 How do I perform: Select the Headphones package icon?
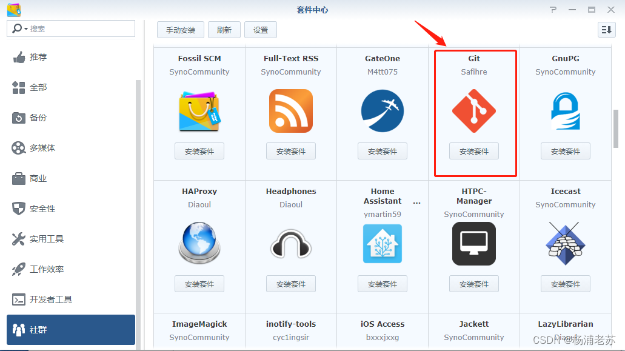[291, 244]
